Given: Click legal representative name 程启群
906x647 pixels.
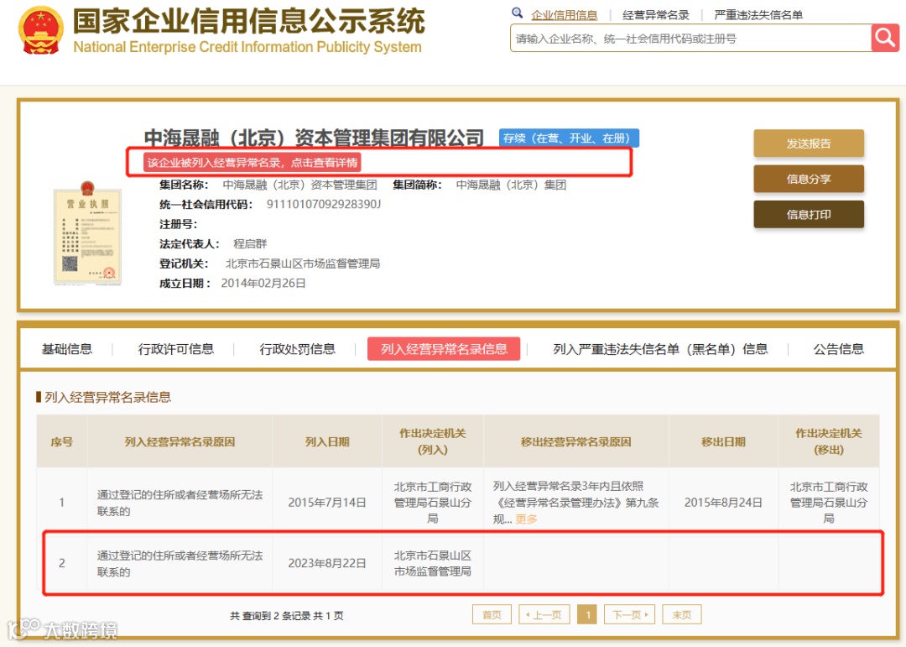Looking at the screenshot, I should pos(250,243).
